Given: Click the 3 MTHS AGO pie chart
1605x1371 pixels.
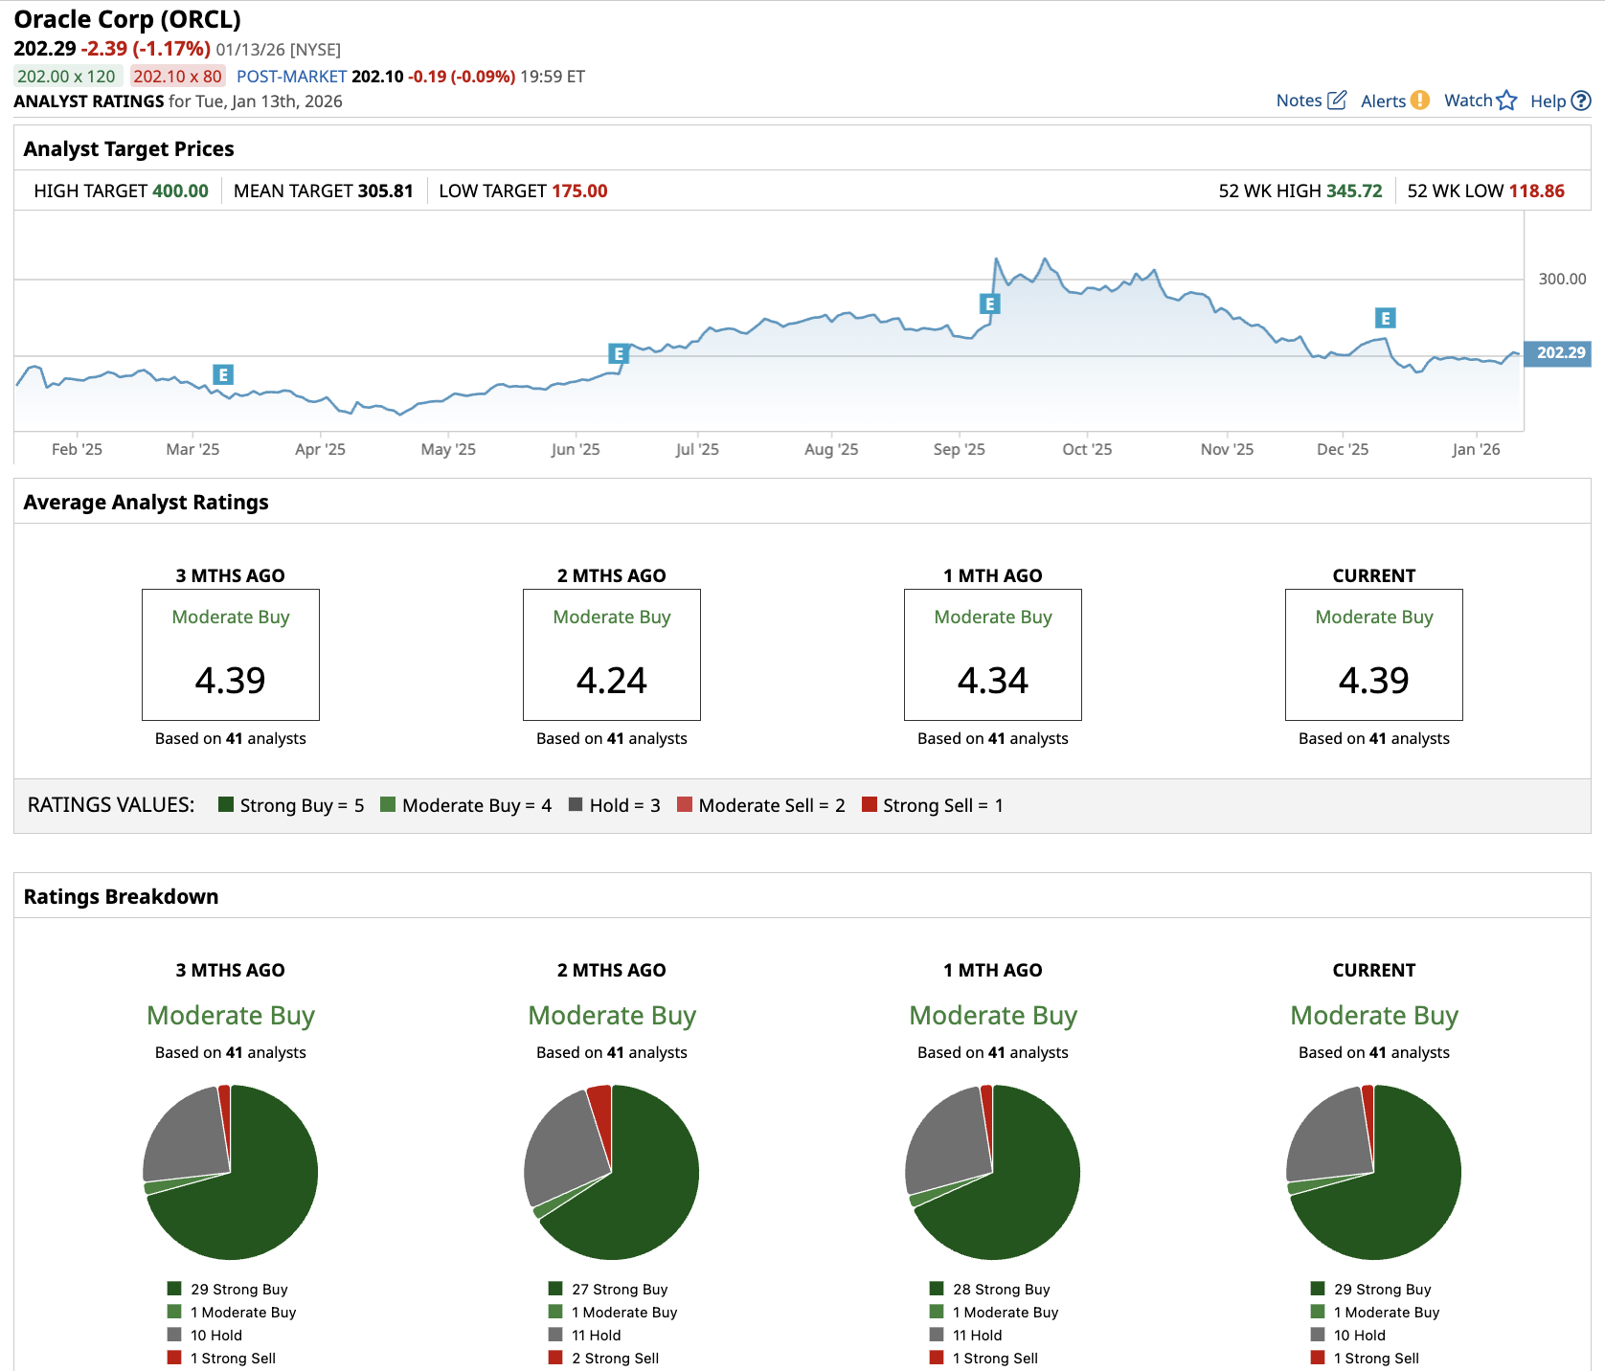Looking at the screenshot, I should click(x=231, y=1172).
